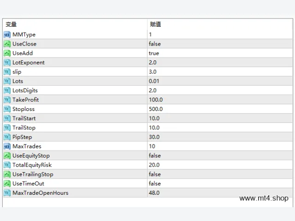
Task: Toggle the UseTrailingStop false value
Action: (x=219, y=174)
